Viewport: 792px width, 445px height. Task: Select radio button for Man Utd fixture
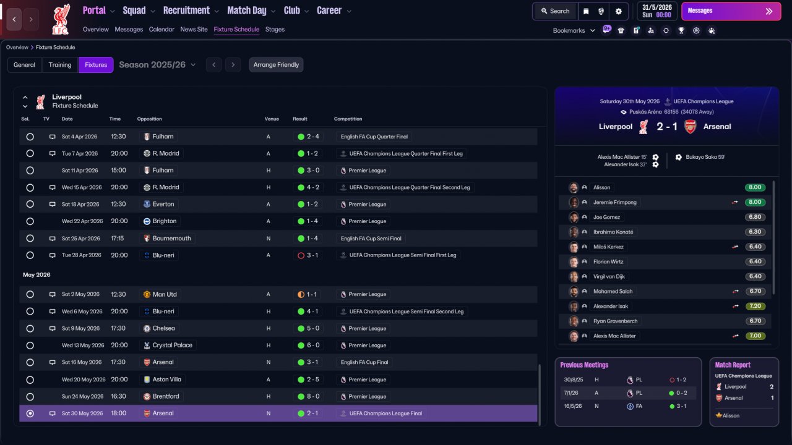(x=30, y=295)
